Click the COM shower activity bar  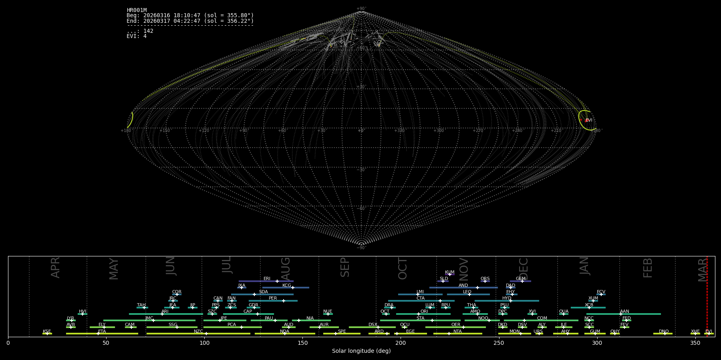(541, 320)
